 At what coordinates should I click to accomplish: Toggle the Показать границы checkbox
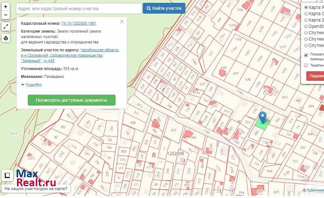306,55
